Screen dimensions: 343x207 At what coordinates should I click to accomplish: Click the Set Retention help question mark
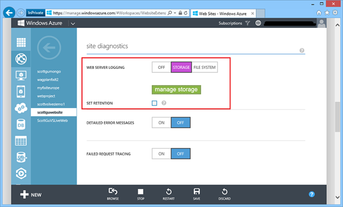pos(164,103)
